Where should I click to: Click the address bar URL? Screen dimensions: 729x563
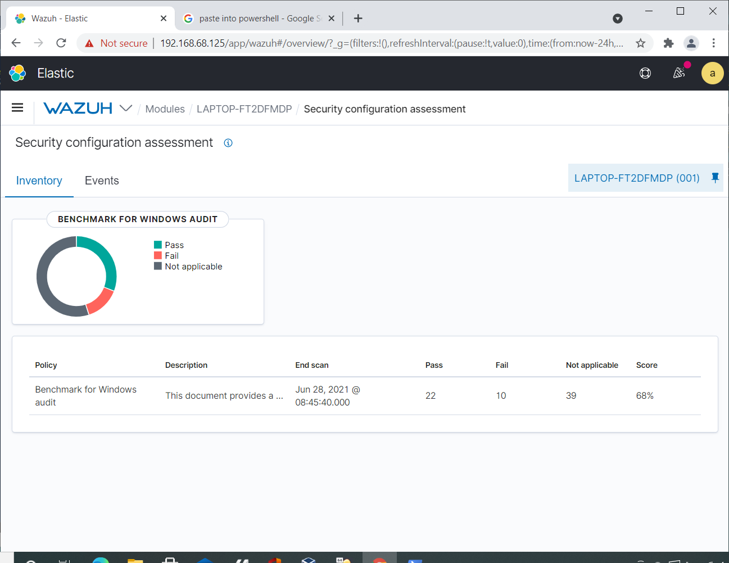(392, 43)
